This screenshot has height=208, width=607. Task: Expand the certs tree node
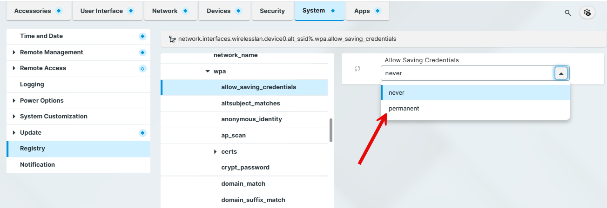(x=215, y=152)
